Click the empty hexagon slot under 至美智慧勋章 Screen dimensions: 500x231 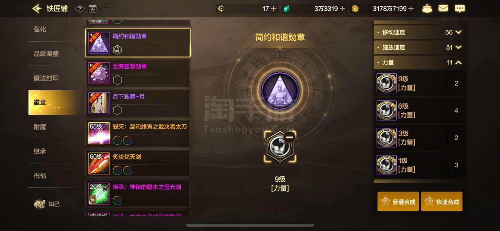point(117,80)
